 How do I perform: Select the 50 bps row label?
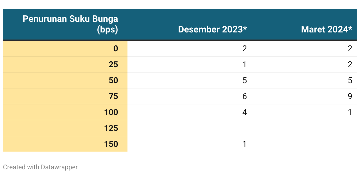pyautogui.click(x=113, y=81)
